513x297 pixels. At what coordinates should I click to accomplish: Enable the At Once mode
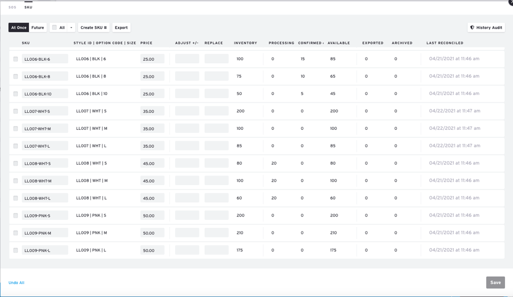coord(18,27)
